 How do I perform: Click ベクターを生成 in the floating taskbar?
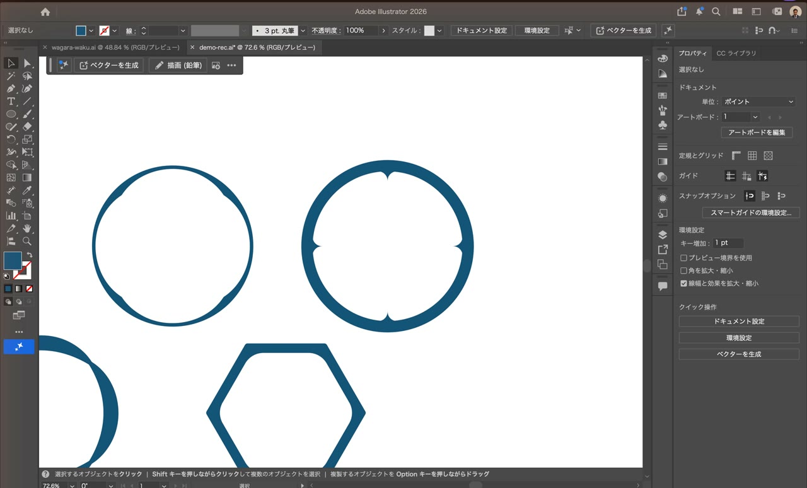[109, 65]
